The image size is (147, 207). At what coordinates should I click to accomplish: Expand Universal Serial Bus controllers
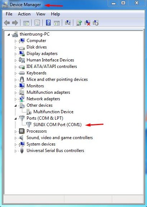[x=15, y=151]
